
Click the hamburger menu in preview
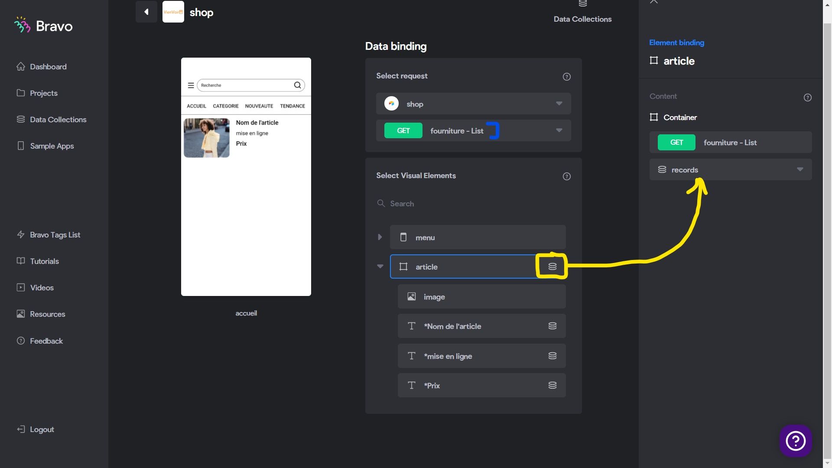tap(191, 85)
